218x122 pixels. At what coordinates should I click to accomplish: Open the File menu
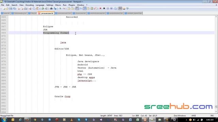[x=2, y=5]
